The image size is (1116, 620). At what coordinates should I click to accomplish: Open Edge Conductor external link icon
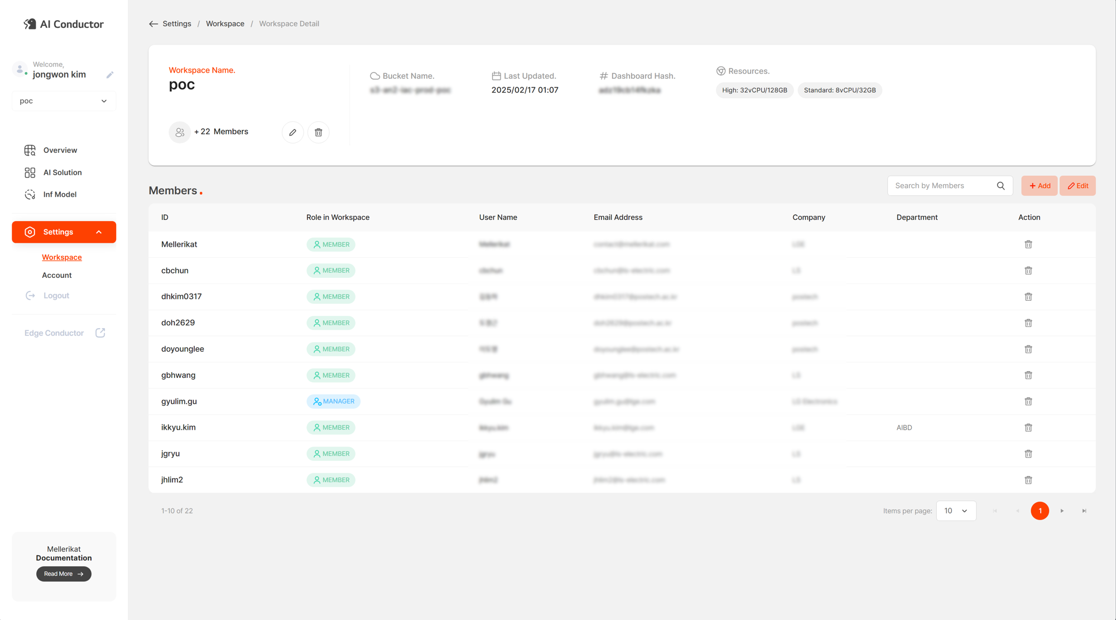(x=100, y=333)
